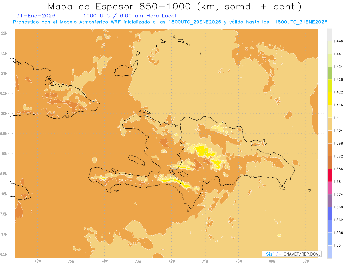Screen dimensions: 343x265
Task: Select the purple swatch between 1.368 and 1.374
Action: (330, 201)
